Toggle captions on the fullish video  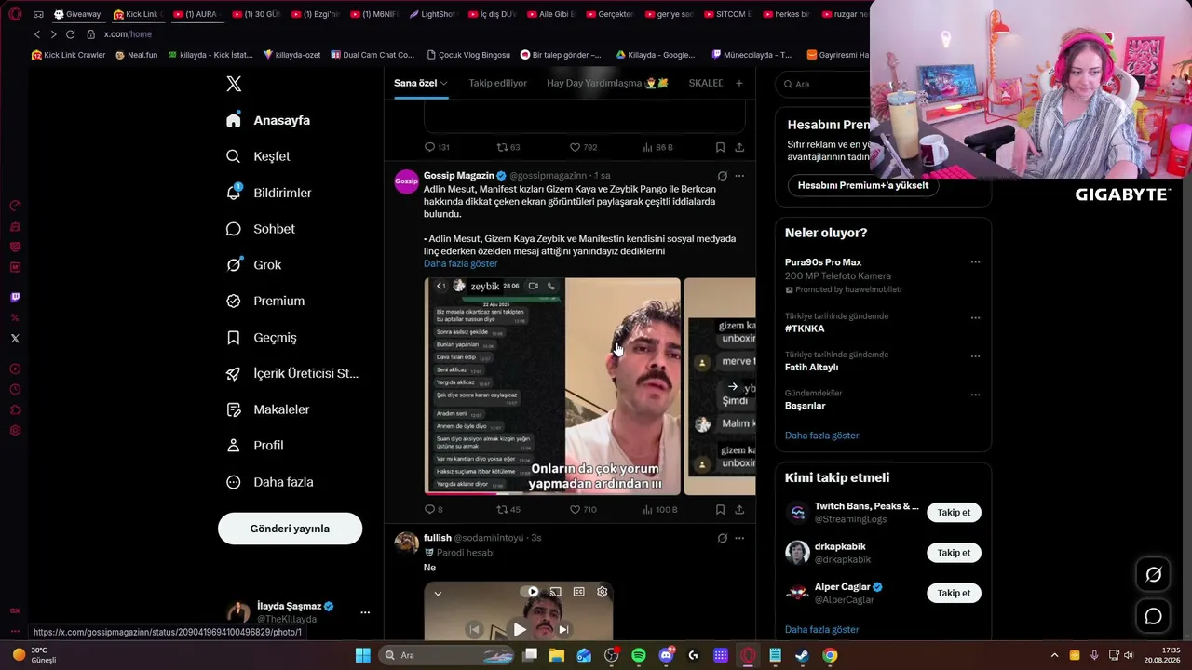pyautogui.click(x=578, y=592)
